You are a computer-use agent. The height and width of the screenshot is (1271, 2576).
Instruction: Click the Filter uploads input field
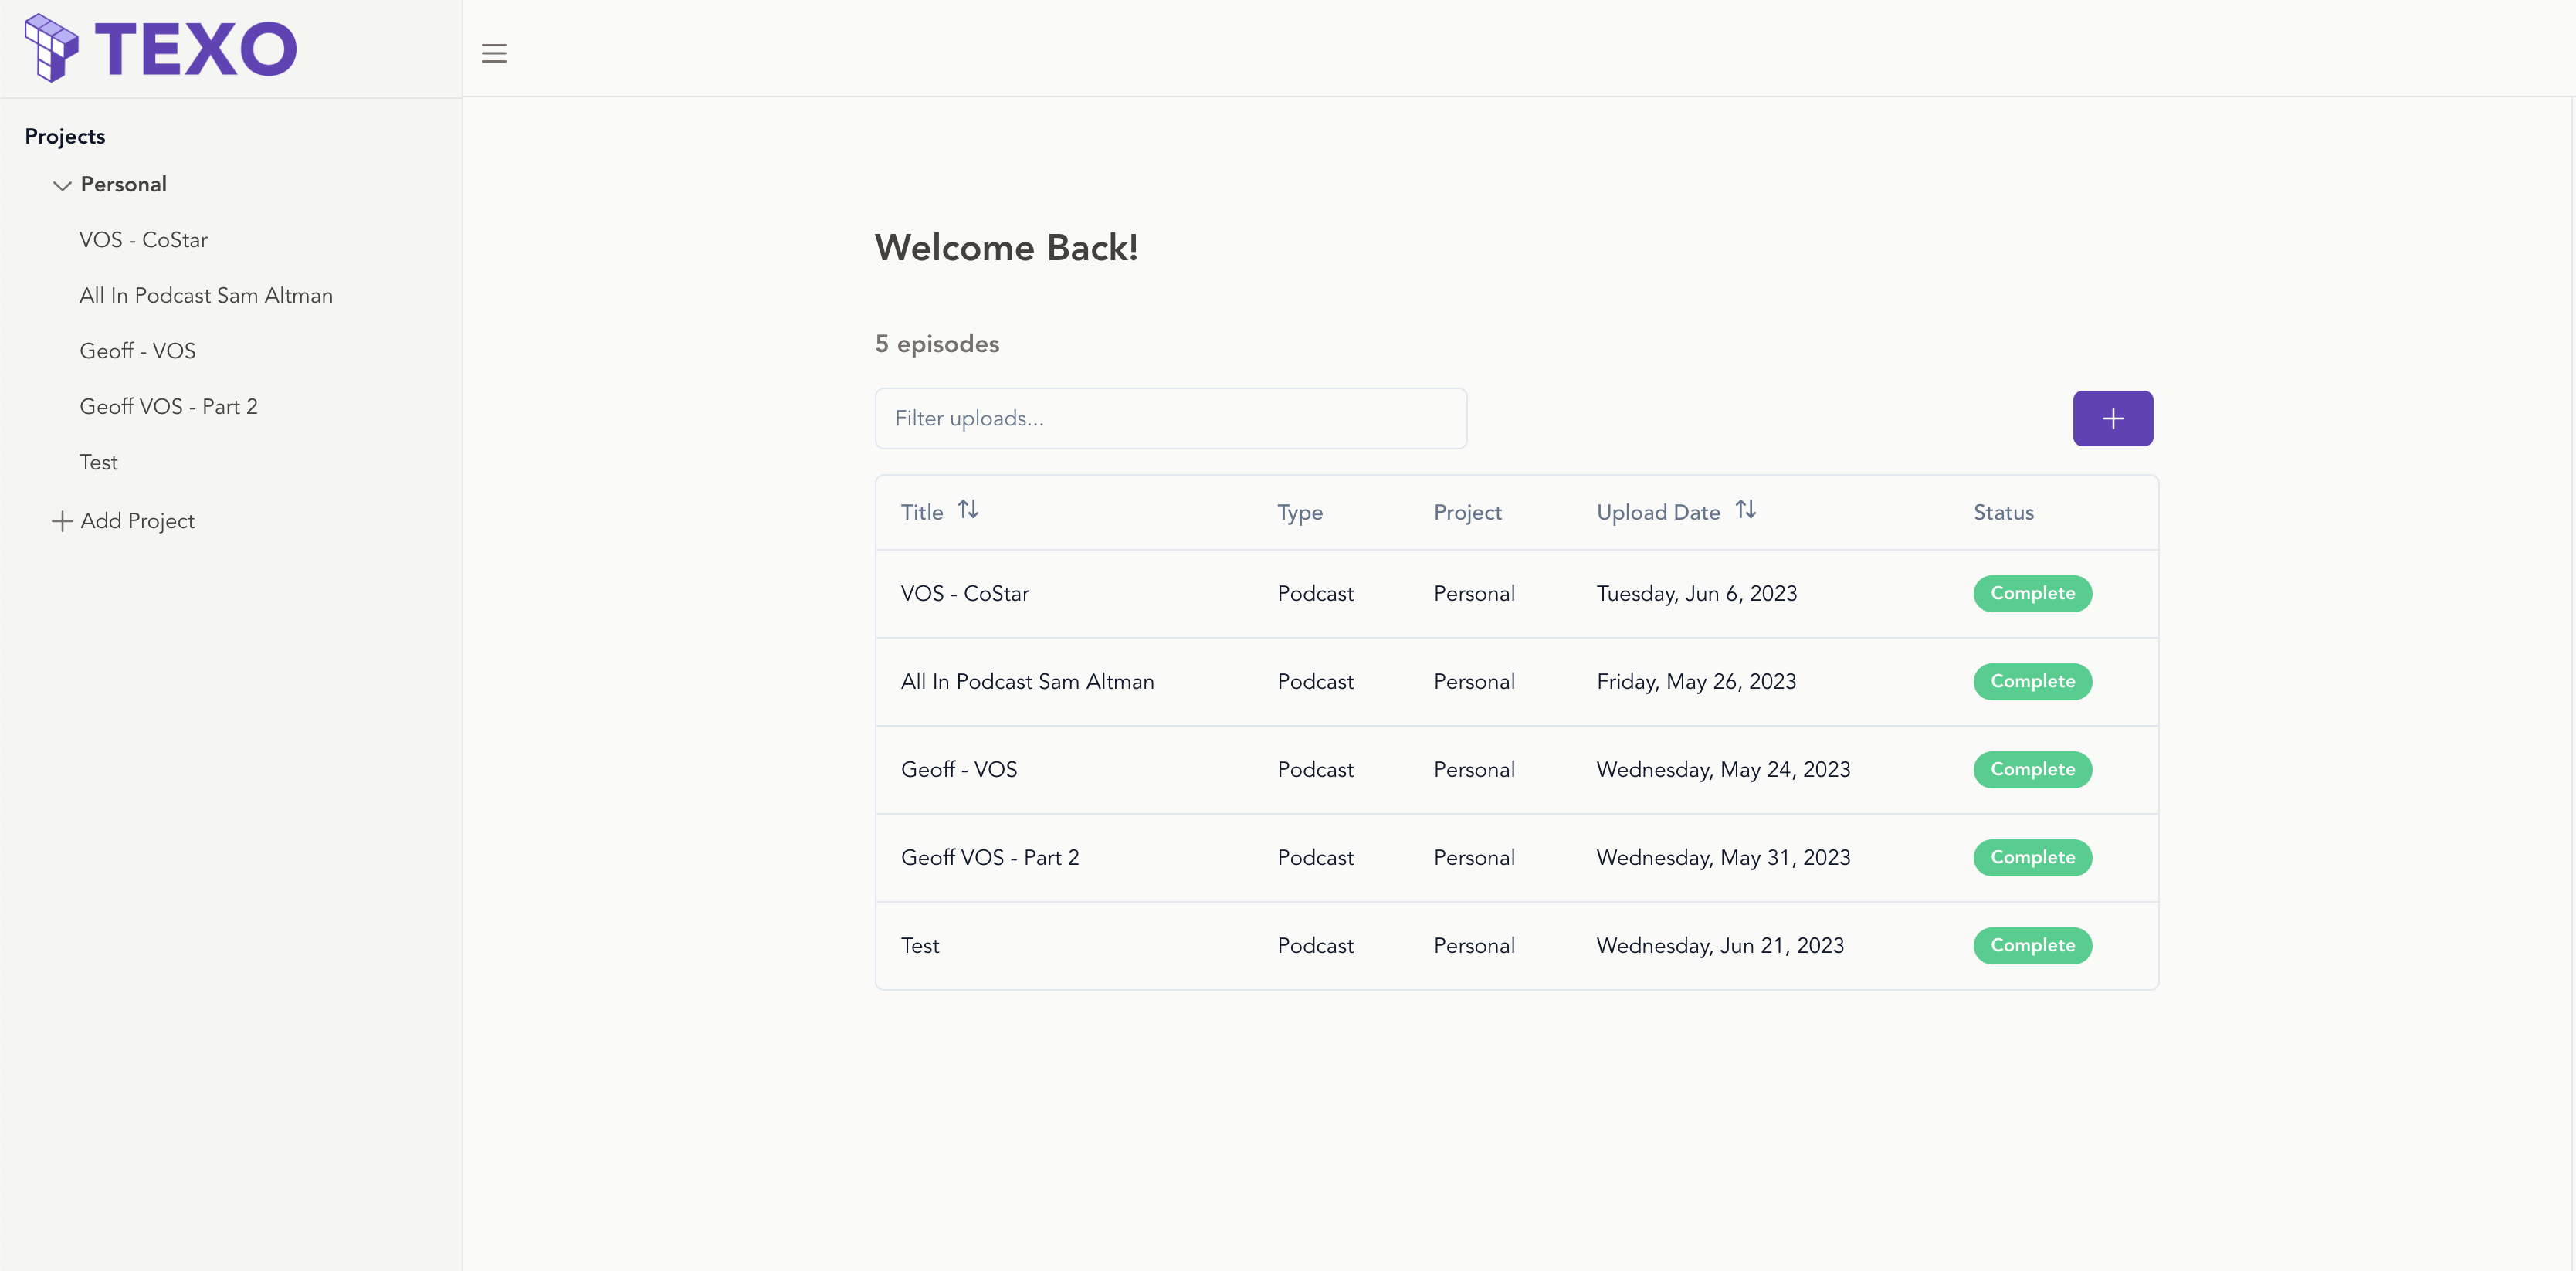[x=1170, y=418]
